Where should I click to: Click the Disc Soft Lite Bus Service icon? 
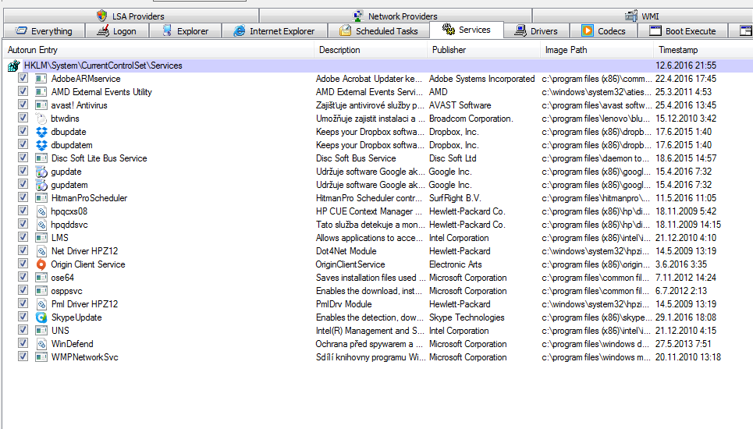tap(41, 158)
